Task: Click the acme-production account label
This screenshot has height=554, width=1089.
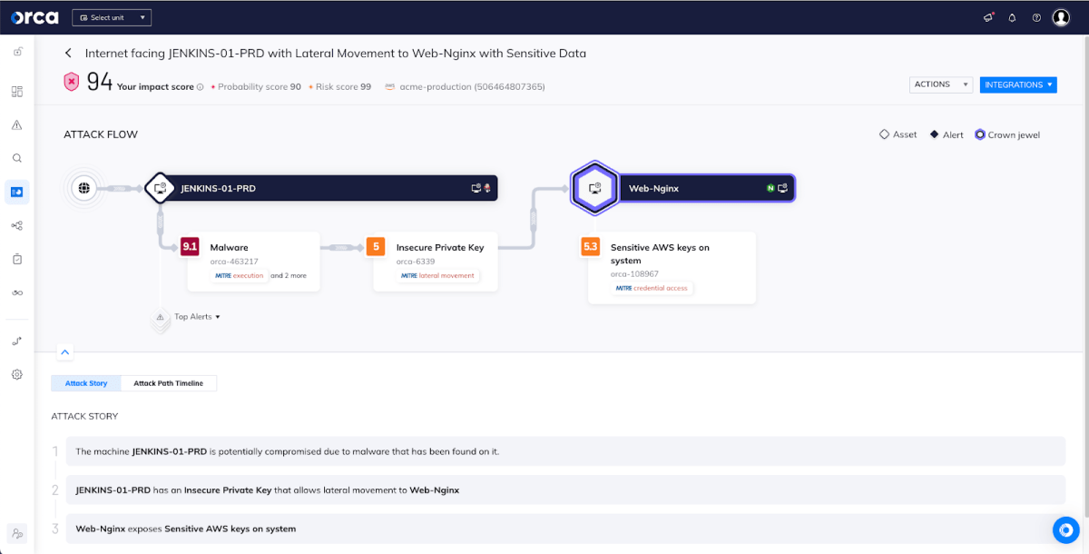Action: coord(465,87)
